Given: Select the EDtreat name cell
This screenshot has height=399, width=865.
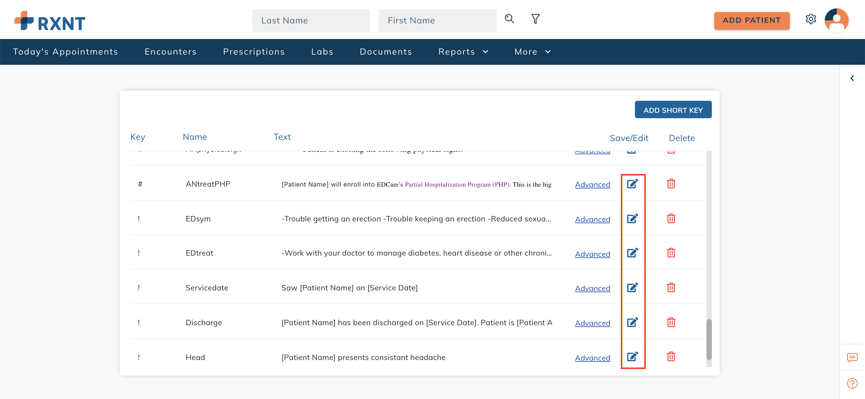Looking at the screenshot, I should click(x=199, y=253).
